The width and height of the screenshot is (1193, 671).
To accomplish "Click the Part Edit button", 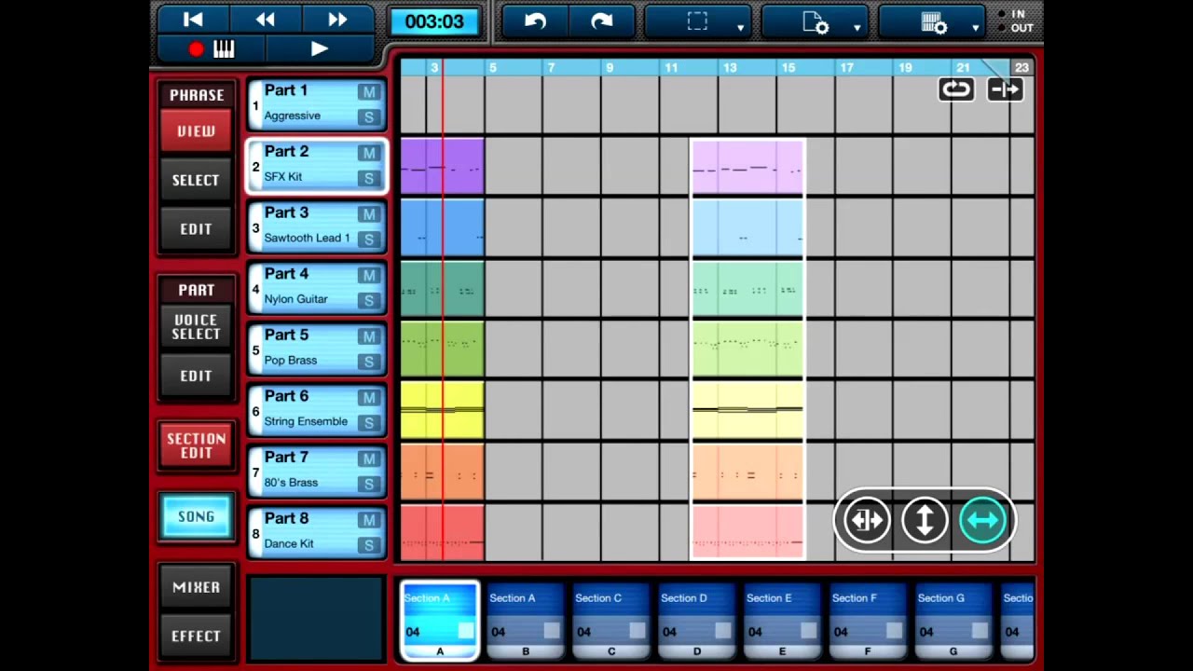I will tap(196, 376).
